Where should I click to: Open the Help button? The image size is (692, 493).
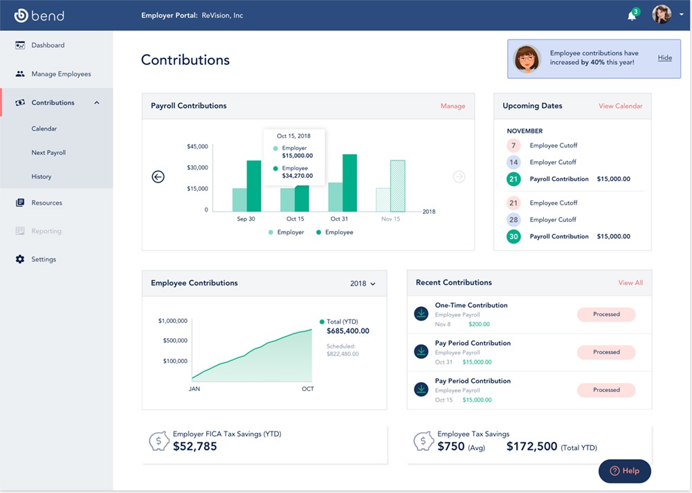(624, 471)
